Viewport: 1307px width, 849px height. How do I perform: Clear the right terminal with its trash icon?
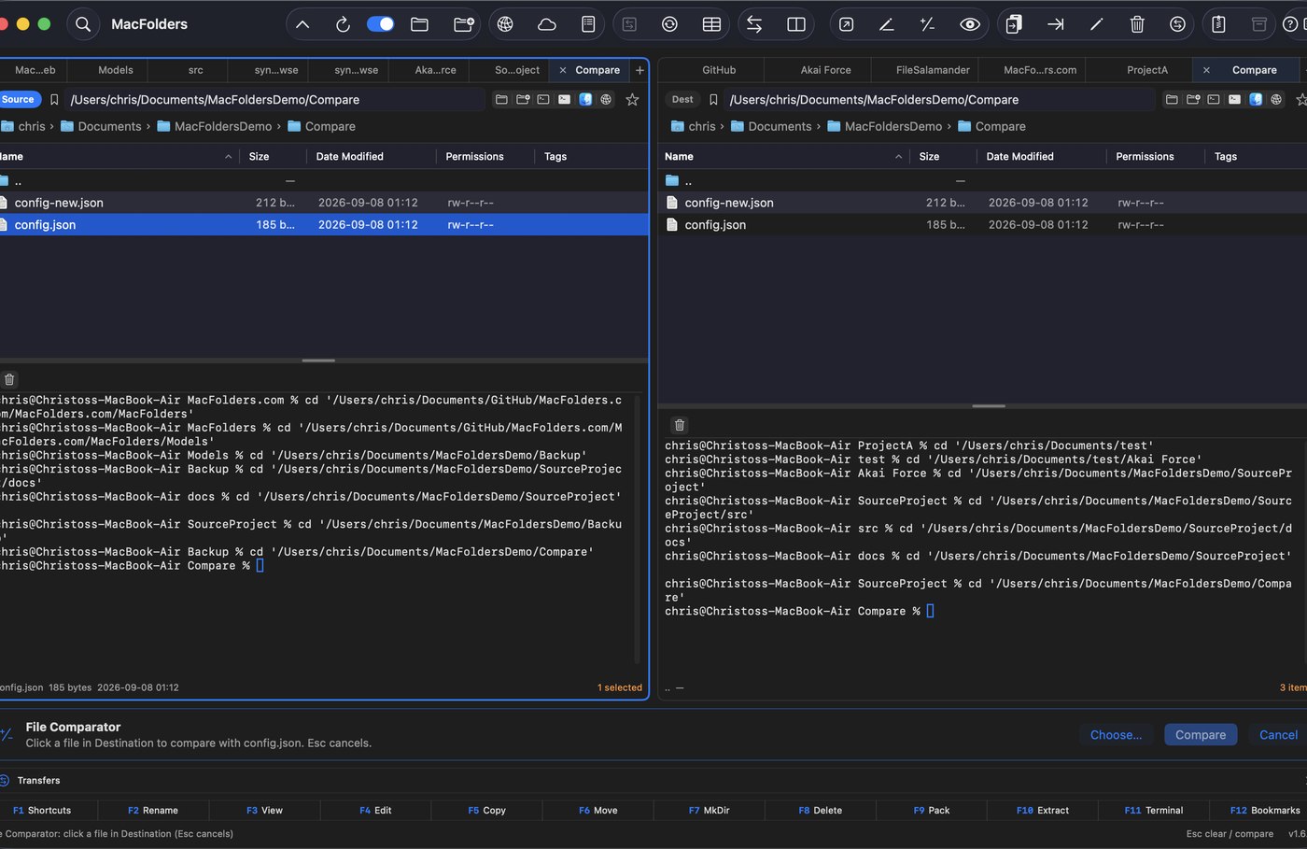680,425
